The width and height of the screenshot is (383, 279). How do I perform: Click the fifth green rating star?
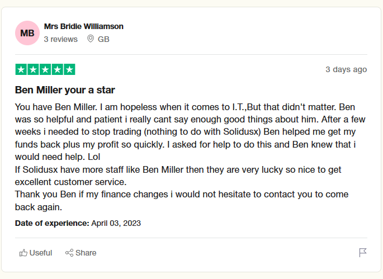(x=69, y=69)
